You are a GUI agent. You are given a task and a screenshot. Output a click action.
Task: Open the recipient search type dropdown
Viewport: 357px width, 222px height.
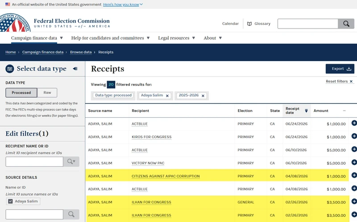point(71,161)
